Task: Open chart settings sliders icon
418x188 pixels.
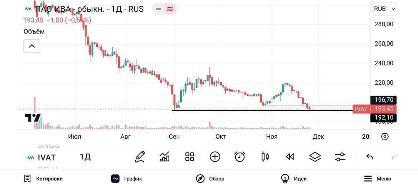Action: point(340,157)
